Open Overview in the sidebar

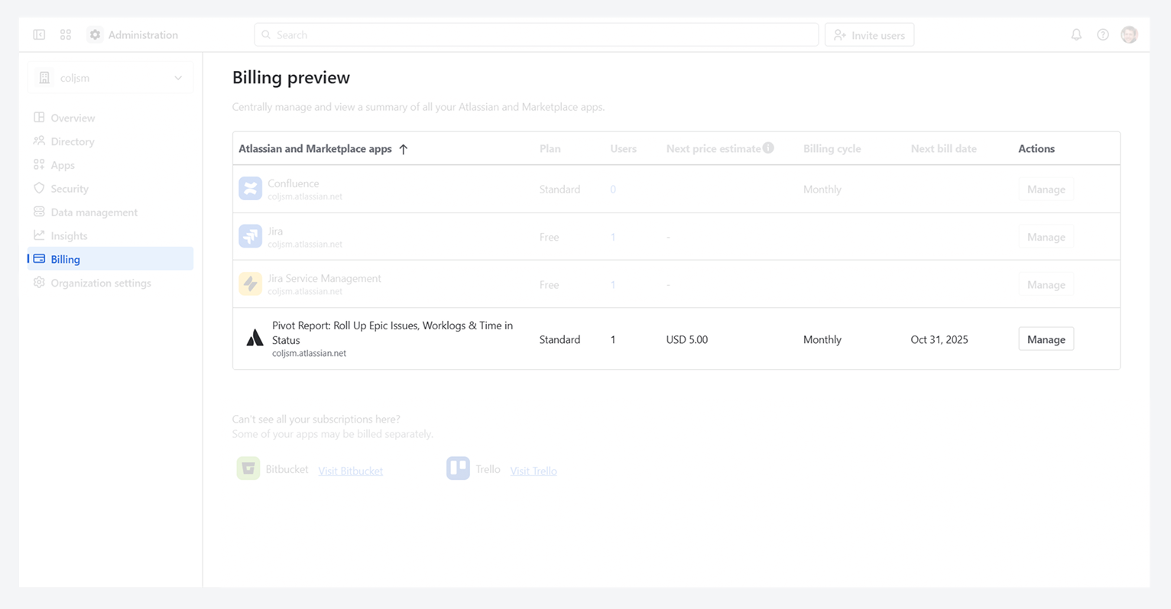110,118
